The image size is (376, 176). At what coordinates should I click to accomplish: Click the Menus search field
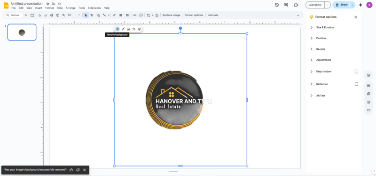[14, 15]
